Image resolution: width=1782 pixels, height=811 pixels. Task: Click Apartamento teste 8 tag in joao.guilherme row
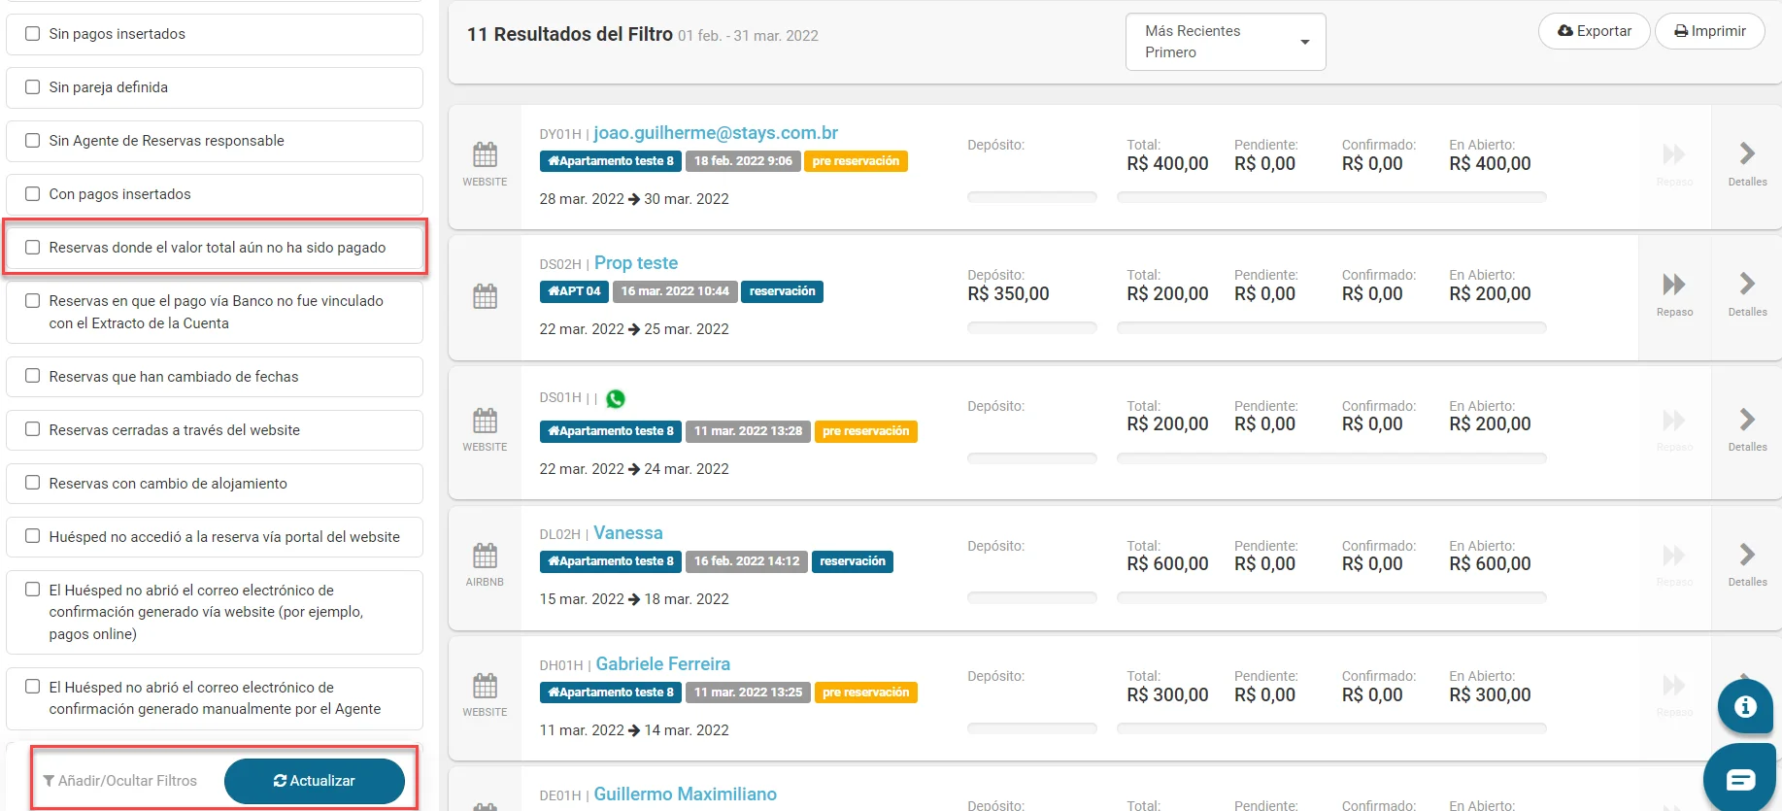(610, 161)
